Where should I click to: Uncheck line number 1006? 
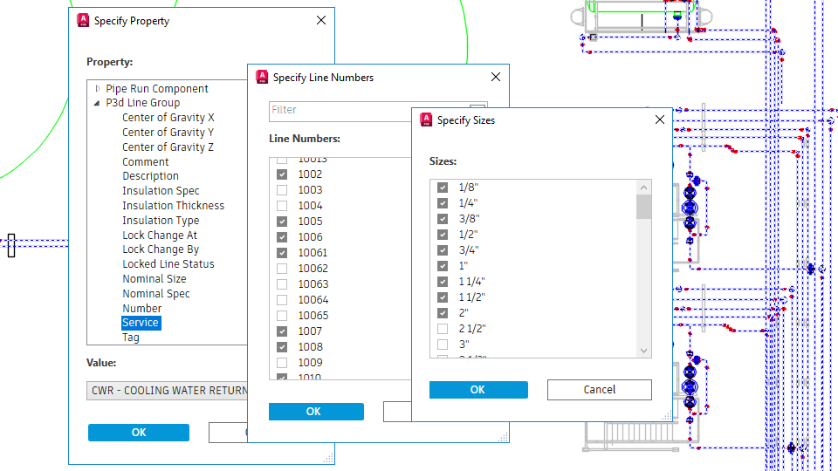coord(282,237)
